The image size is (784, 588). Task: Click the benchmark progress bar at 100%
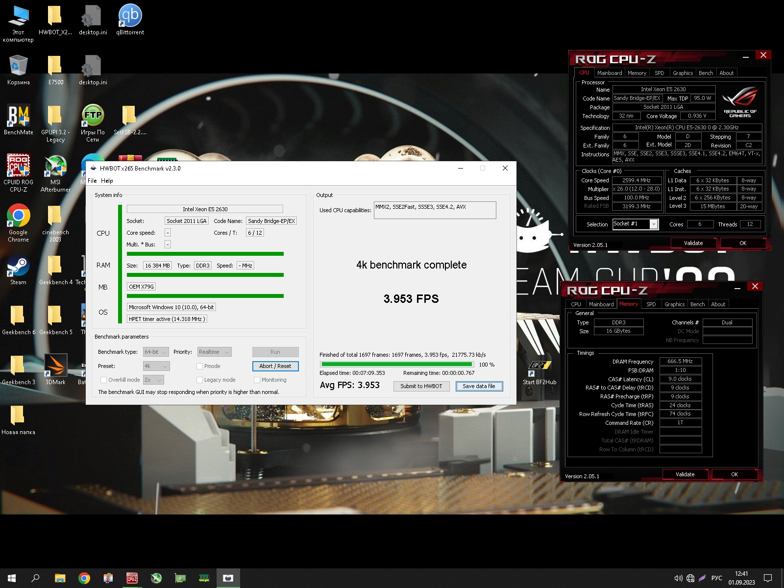point(397,364)
